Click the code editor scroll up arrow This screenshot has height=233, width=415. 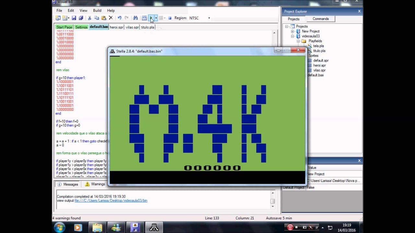tap(274, 33)
